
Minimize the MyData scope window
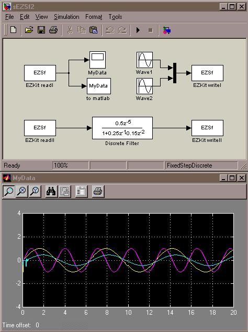[223, 178]
